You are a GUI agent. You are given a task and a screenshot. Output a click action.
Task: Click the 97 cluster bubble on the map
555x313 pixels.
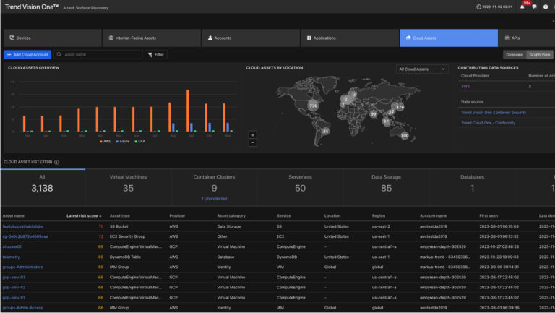(386, 121)
